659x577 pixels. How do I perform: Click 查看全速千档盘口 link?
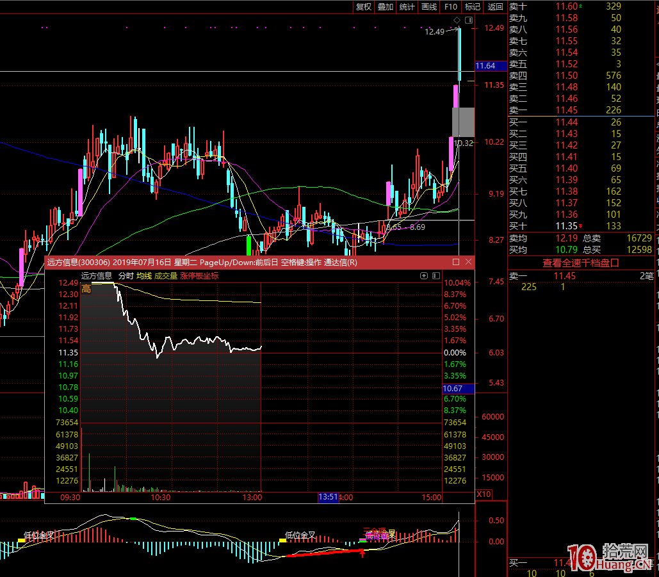pos(581,263)
